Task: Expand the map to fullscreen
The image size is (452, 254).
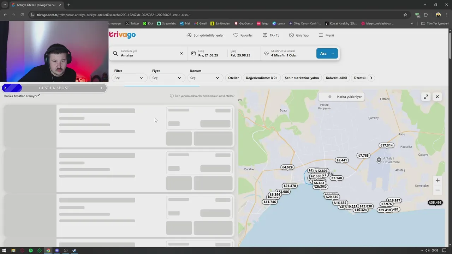Action: coord(426,97)
